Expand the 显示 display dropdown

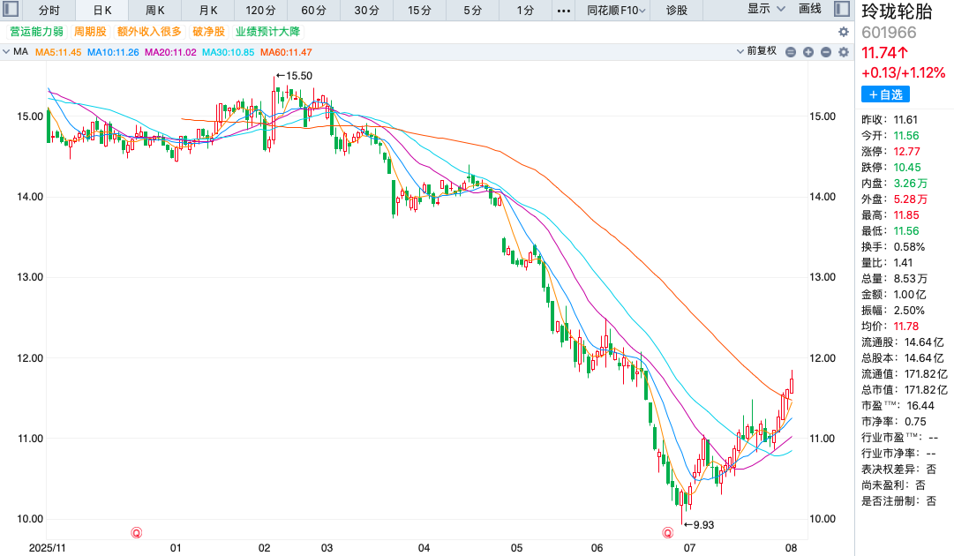766,9
